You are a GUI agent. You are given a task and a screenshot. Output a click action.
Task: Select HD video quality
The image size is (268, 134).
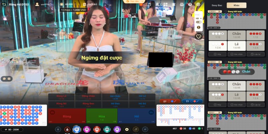click(x=198, y=18)
